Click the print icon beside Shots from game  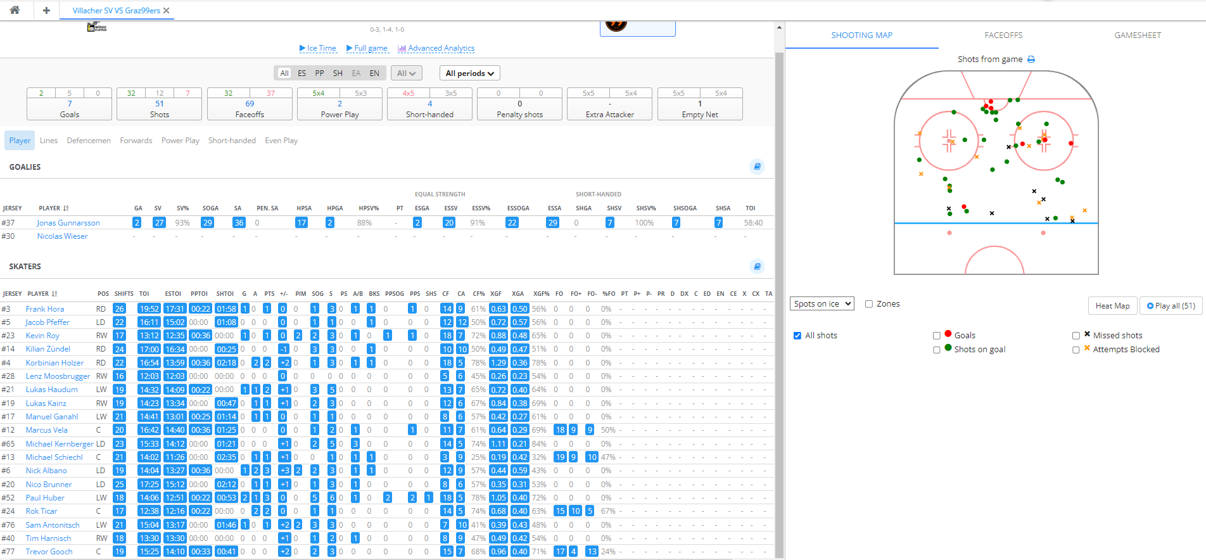coord(1031,60)
